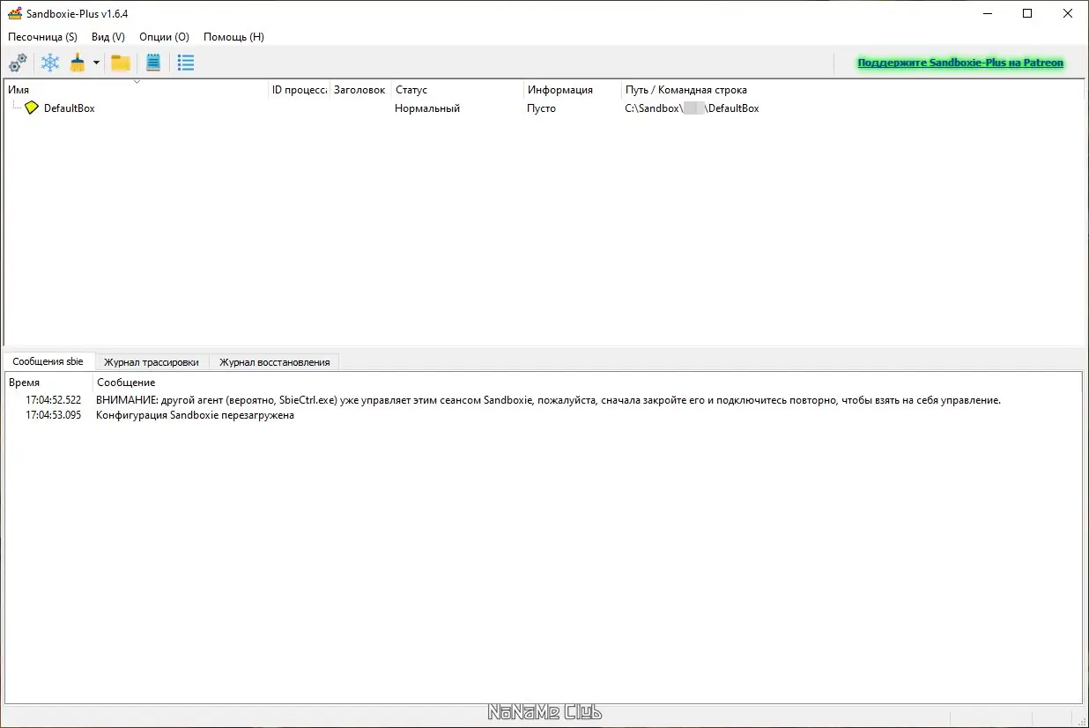Sort the sandbox list by Имя column
Viewport: 1089px width, 728px height.
point(137,90)
